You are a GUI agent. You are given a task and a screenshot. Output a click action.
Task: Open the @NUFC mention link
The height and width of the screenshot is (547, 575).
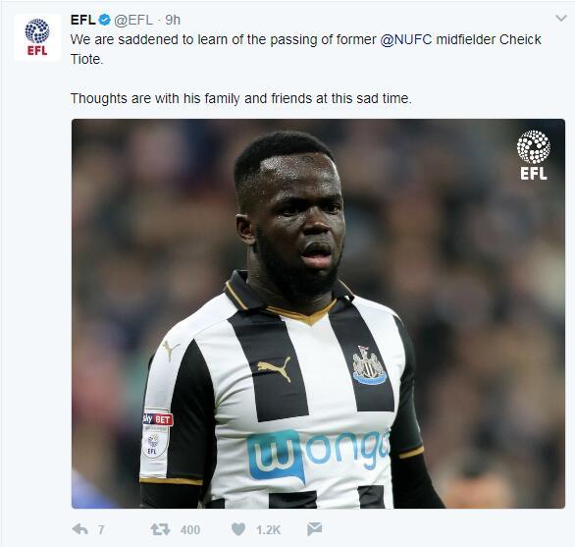(x=406, y=39)
